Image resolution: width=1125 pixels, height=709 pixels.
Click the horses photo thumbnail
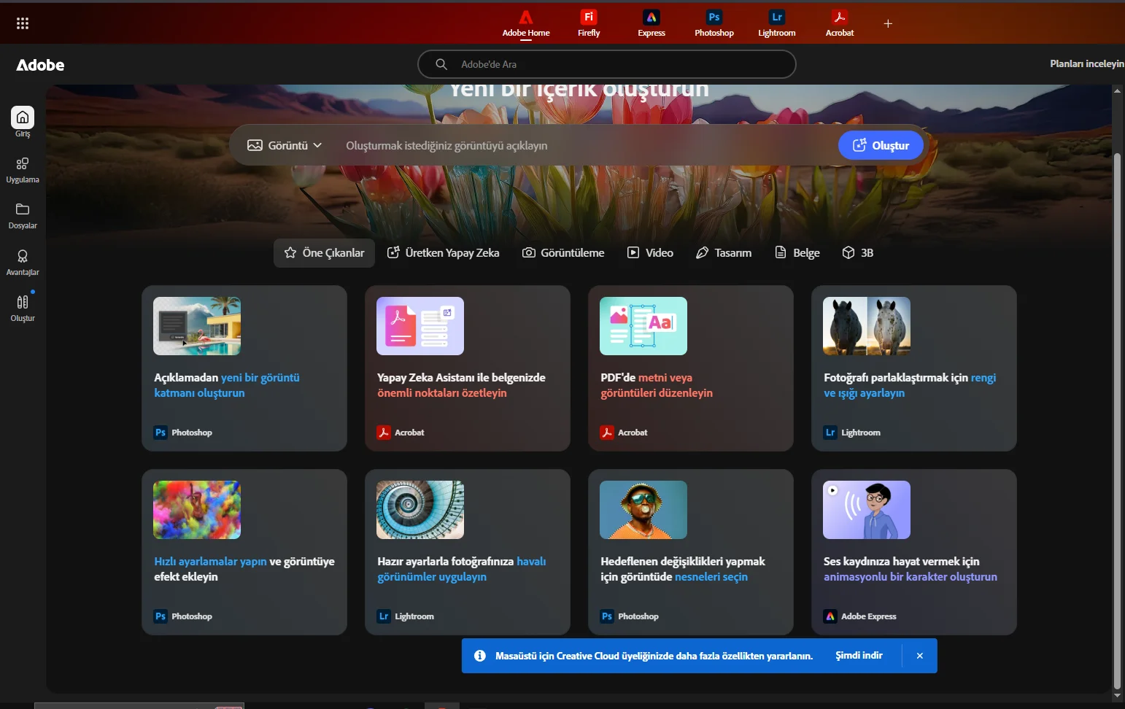(x=867, y=326)
